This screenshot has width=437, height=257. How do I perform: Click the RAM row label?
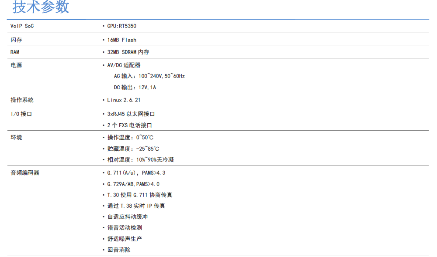click(x=15, y=52)
